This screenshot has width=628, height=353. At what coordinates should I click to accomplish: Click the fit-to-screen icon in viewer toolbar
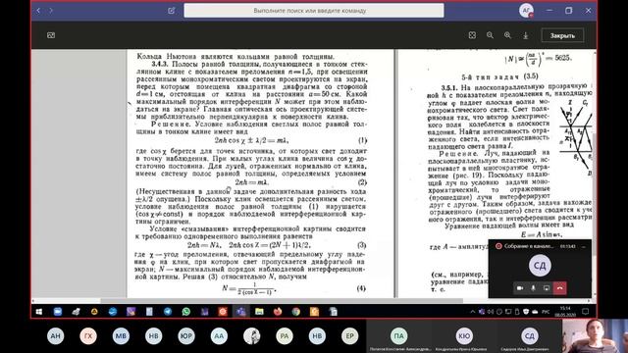tap(472, 35)
